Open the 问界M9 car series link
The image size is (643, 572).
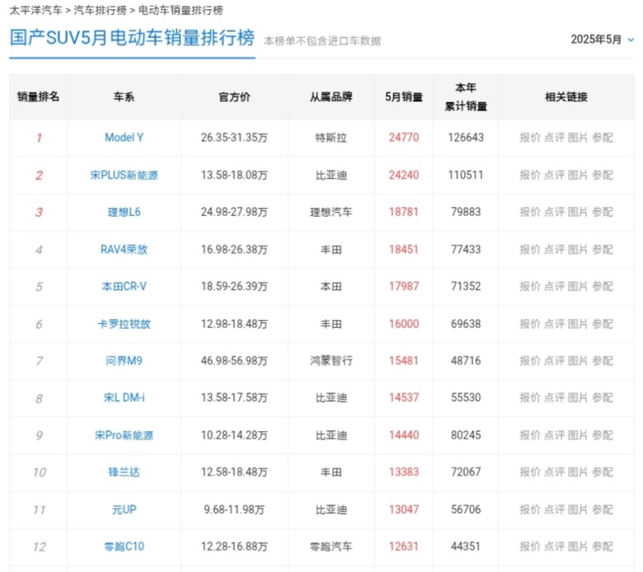pyautogui.click(x=124, y=361)
